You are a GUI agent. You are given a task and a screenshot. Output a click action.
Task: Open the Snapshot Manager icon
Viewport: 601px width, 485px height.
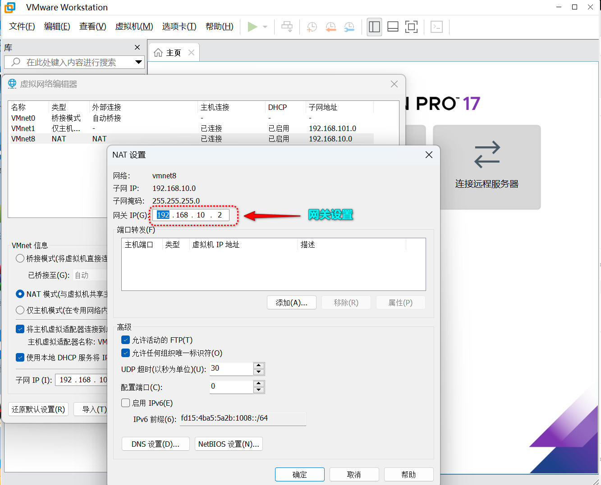(x=349, y=27)
